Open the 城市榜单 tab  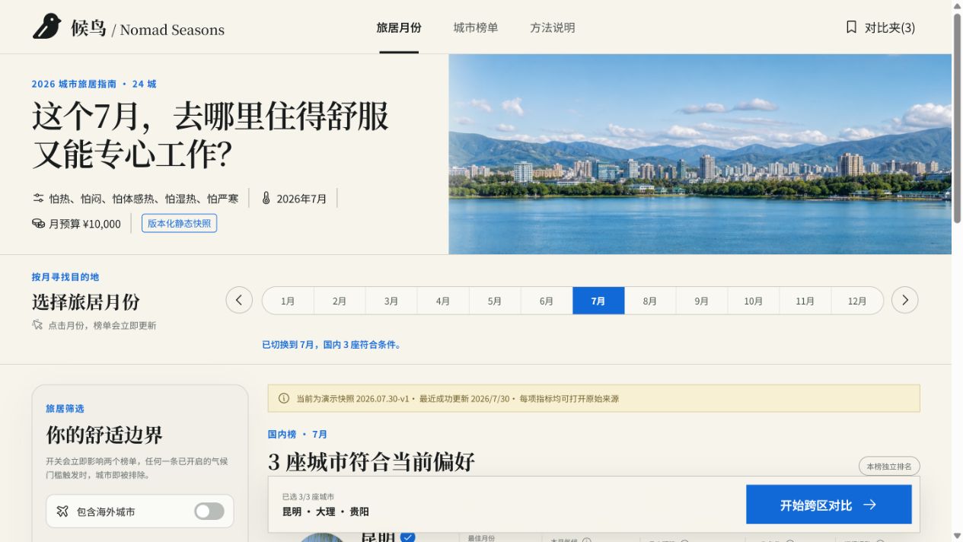click(476, 27)
